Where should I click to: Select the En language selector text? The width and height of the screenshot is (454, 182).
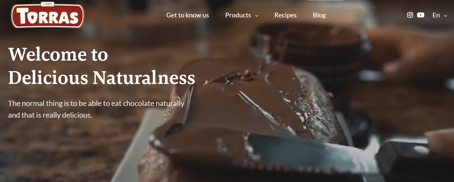click(x=436, y=15)
